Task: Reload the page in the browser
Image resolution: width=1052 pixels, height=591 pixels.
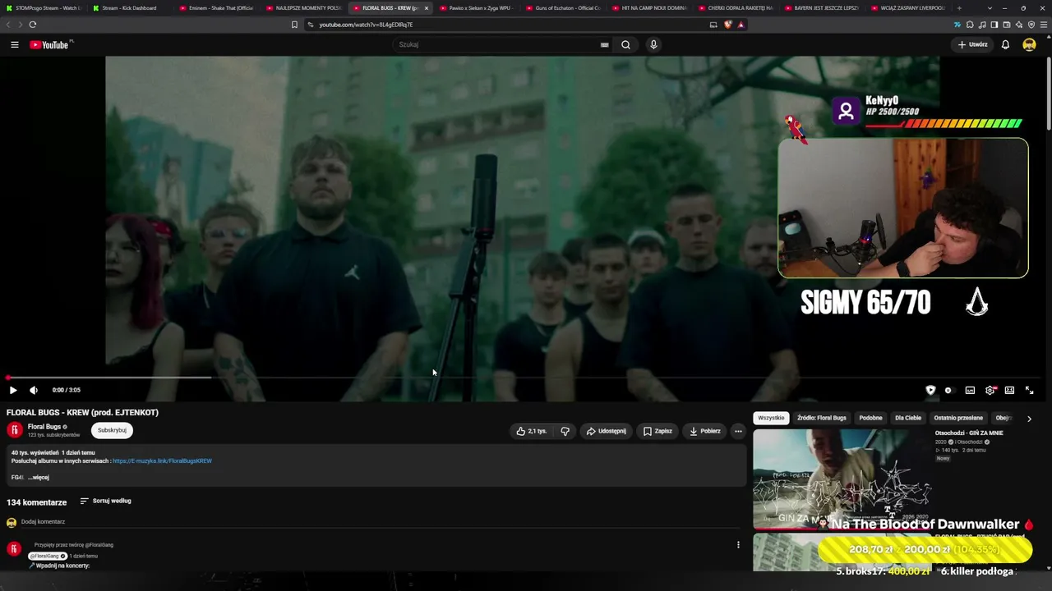Action: 33,25
